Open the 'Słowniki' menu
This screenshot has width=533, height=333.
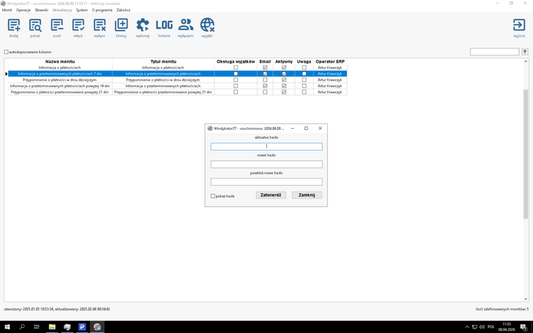pos(42,10)
